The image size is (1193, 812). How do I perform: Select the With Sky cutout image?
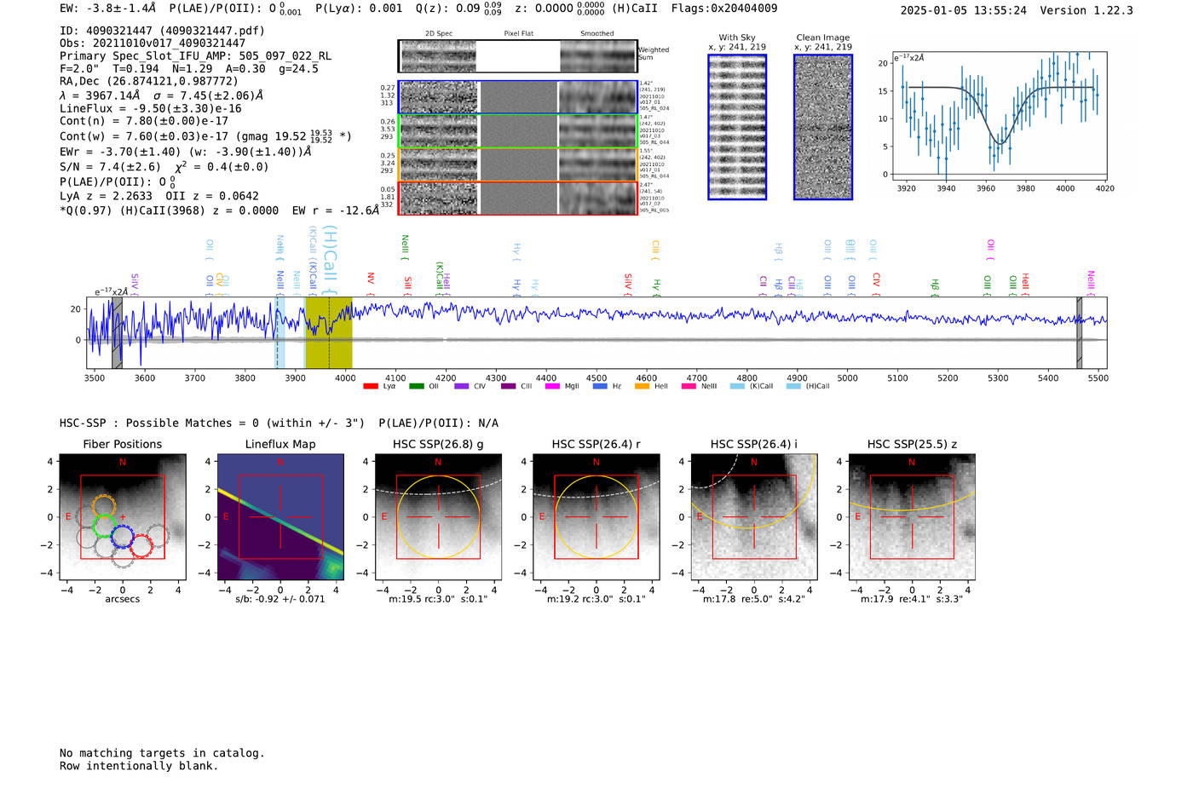coord(737,127)
